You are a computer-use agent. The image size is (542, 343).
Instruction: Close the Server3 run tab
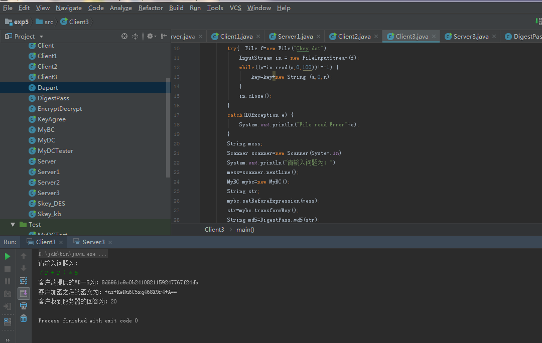click(x=110, y=243)
